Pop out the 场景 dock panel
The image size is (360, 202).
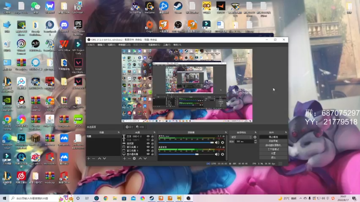tap(119, 132)
